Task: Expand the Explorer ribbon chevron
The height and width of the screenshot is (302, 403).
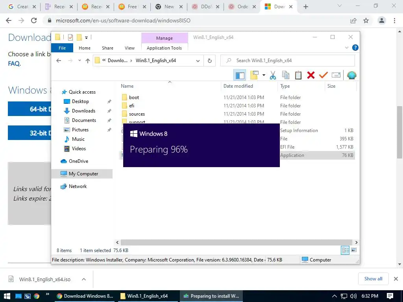Action: pos(346,48)
